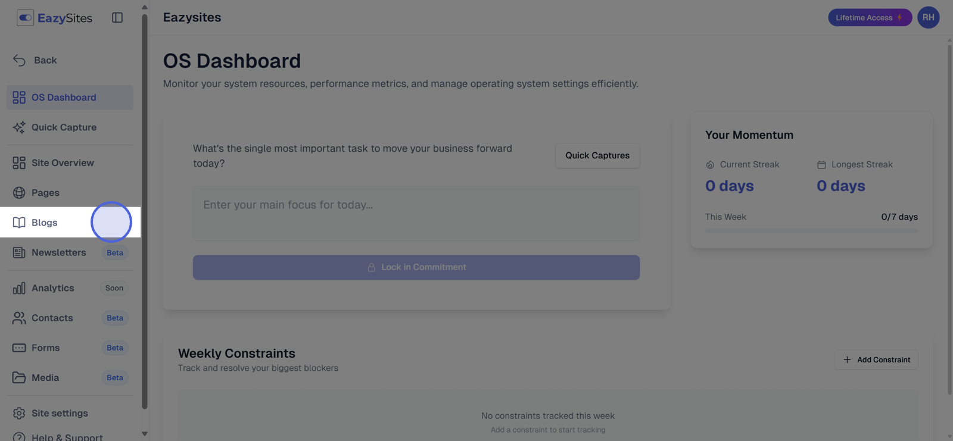953x441 pixels.
Task: Open the Media folder icon
Action: pyautogui.click(x=19, y=377)
